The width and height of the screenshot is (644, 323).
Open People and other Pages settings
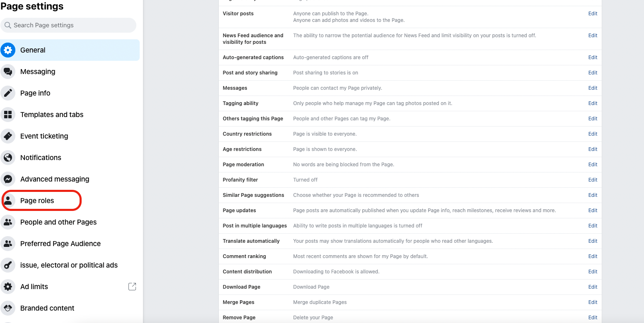[70, 222]
